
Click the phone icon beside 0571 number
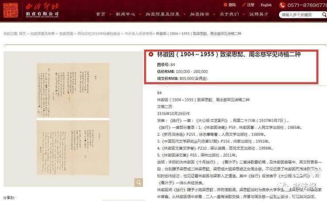coord(282,5)
